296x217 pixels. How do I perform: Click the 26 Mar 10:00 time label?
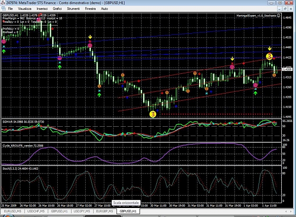(46, 205)
